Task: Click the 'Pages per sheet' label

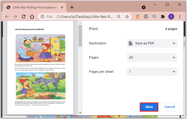Action: point(101,72)
